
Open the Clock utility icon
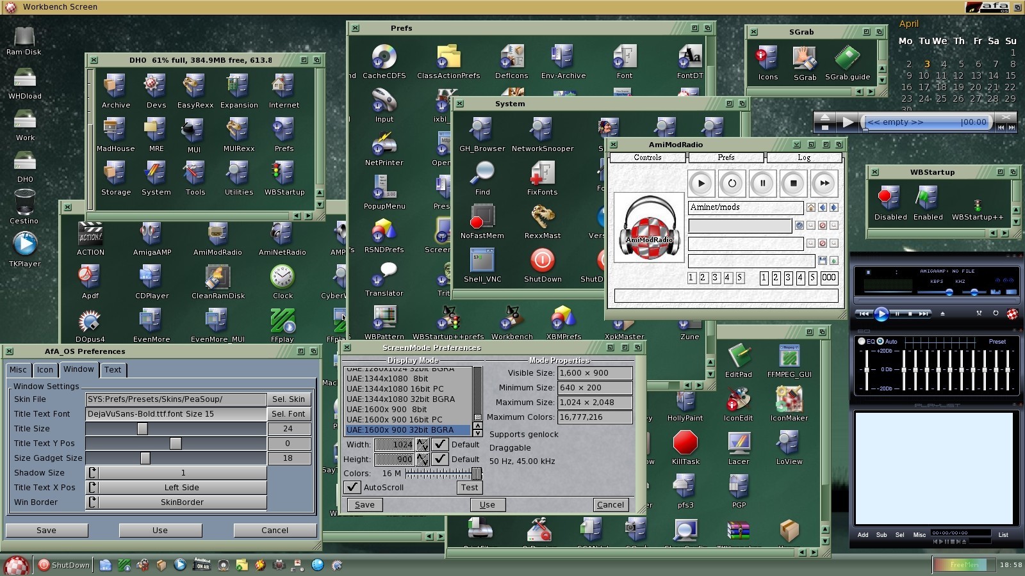click(282, 278)
